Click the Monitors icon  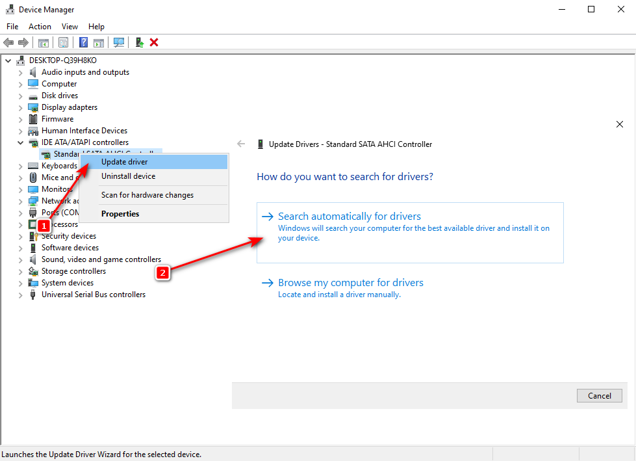pos(33,189)
